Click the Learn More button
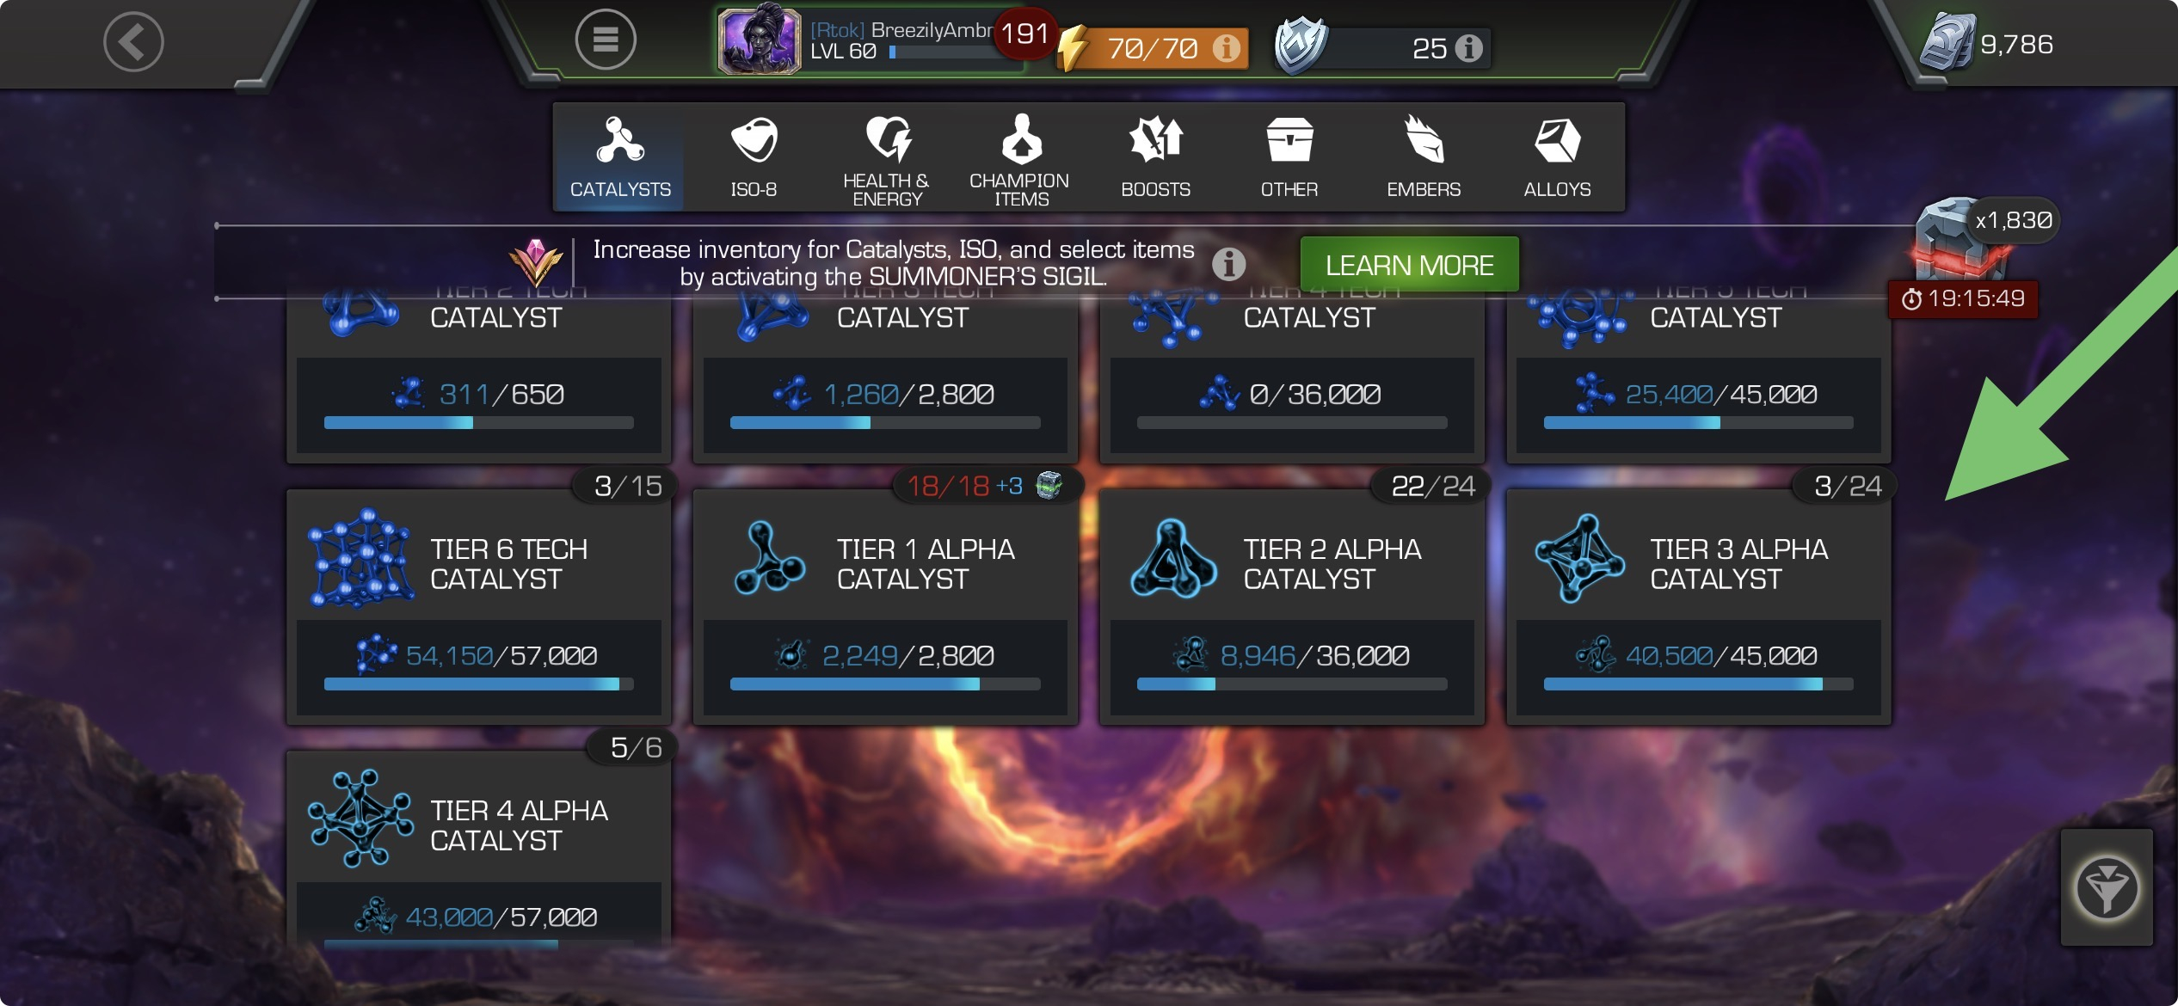The width and height of the screenshot is (2178, 1006). click(1409, 265)
